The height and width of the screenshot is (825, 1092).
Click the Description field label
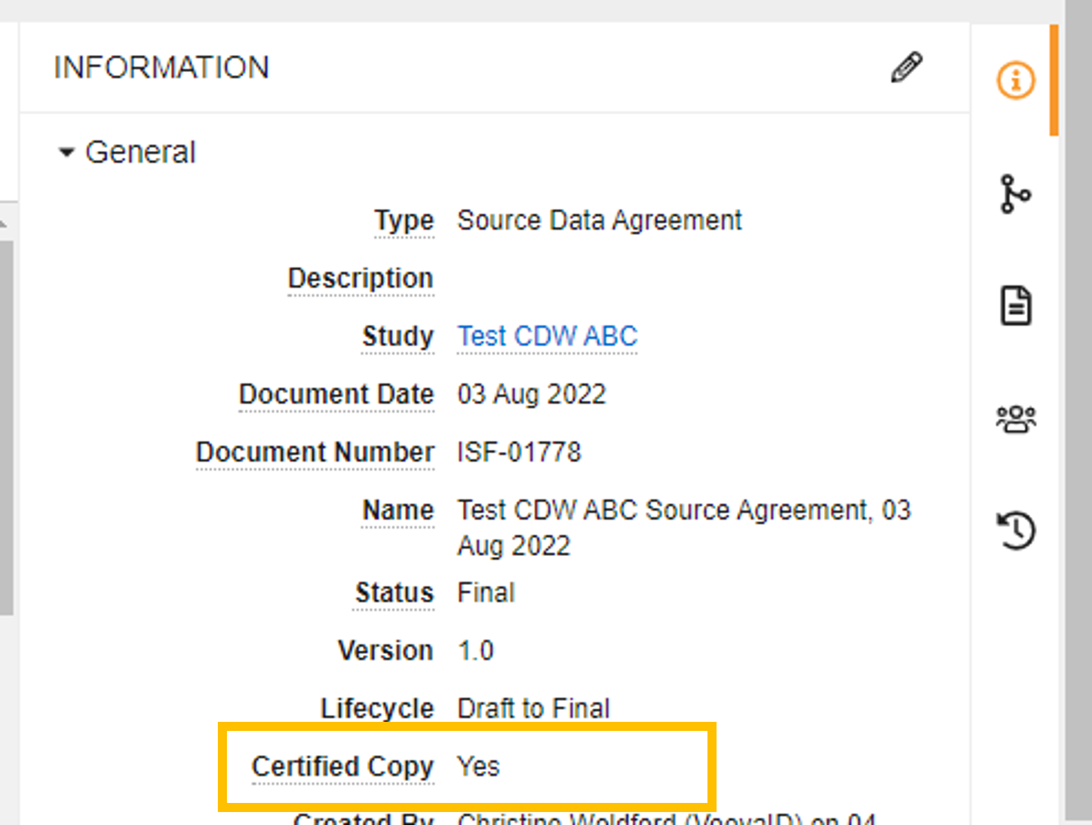[x=361, y=278]
